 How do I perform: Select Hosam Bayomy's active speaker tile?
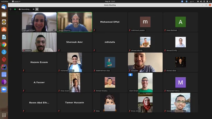tap(75, 22)
